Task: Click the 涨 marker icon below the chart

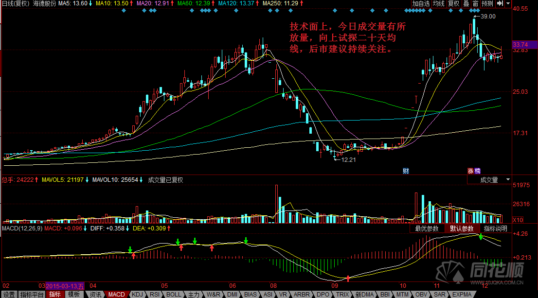Action: [x=470, y=171]
